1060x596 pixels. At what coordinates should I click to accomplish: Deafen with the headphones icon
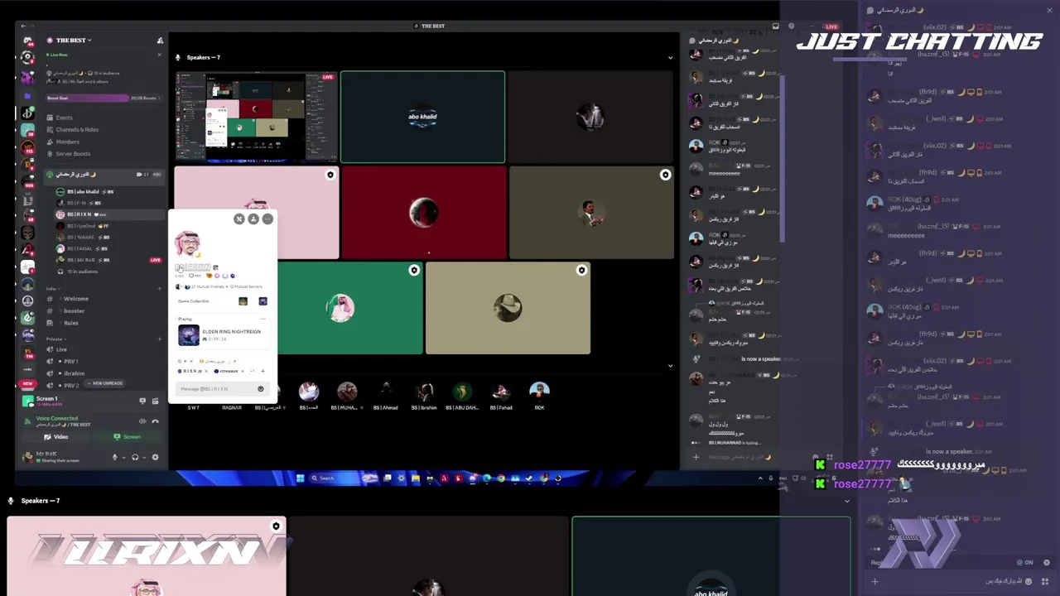pos(135,457)
